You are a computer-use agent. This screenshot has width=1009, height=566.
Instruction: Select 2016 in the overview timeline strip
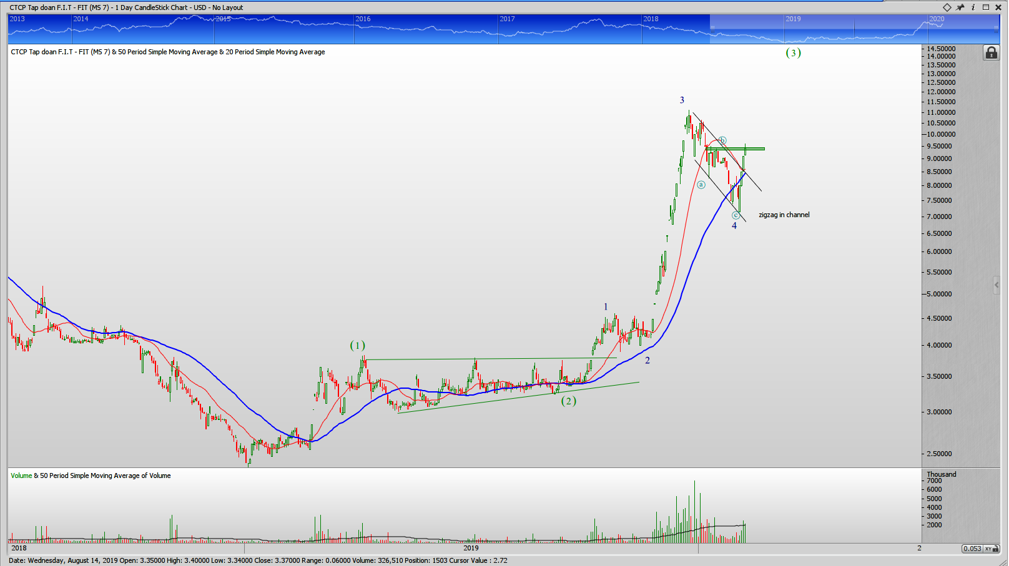(363, 19)
